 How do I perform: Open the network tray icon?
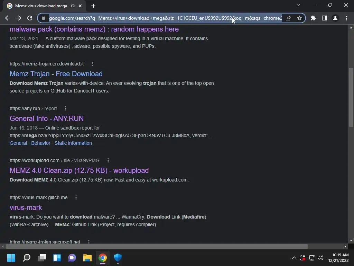point(312,258)
